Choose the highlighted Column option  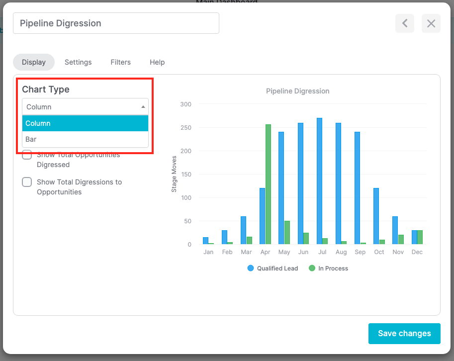pos(85,123)
